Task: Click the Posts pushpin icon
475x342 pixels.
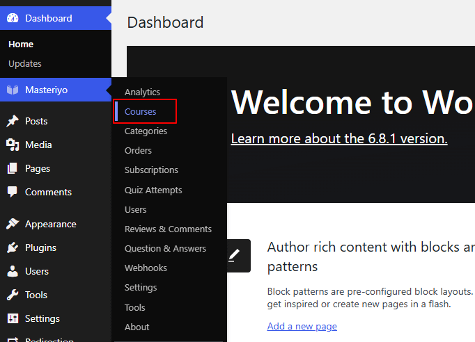Action: (13, 121)
